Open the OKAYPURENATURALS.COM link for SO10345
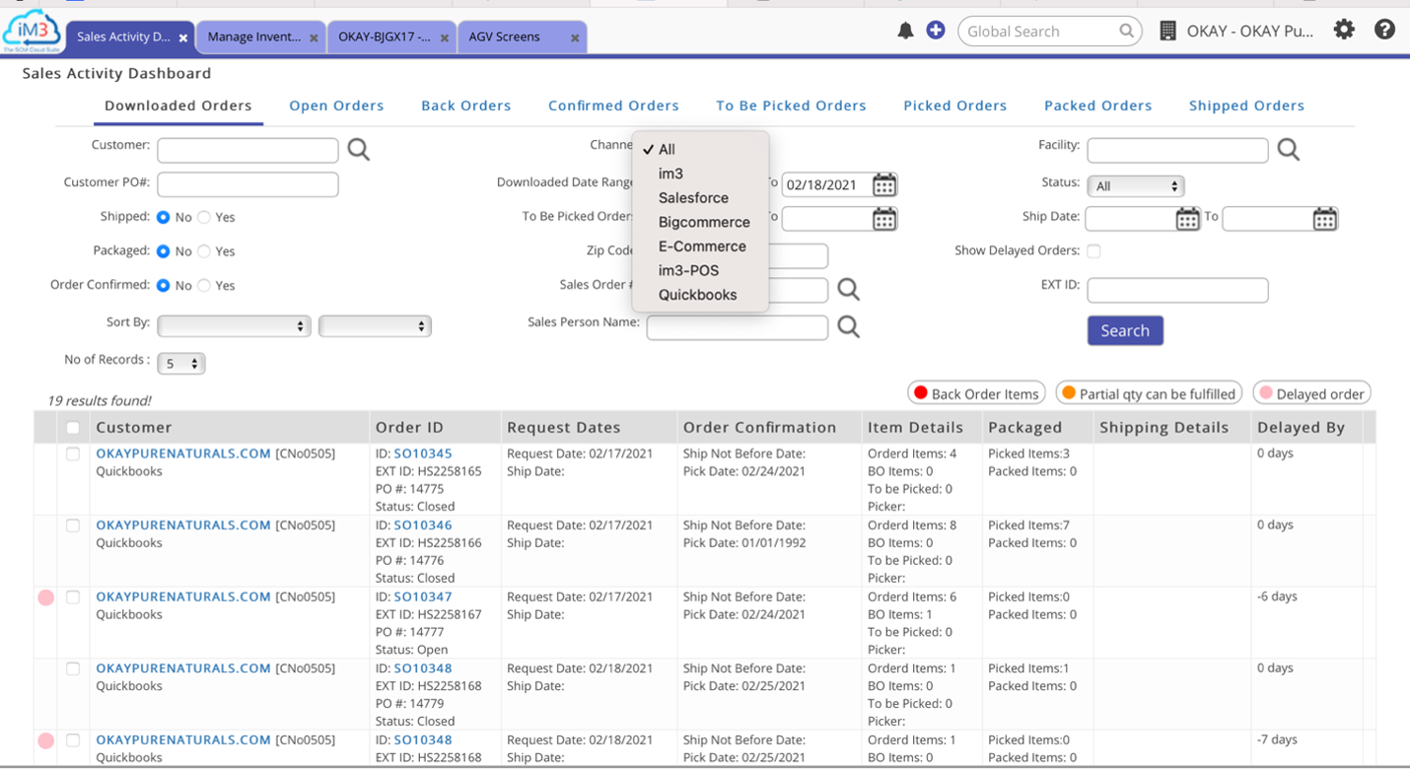This screenshot has width=1410, height=771. coord(183,454)
